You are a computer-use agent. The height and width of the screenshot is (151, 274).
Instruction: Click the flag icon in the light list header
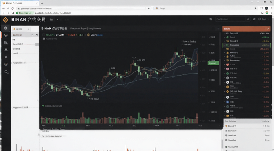[269, 121]
